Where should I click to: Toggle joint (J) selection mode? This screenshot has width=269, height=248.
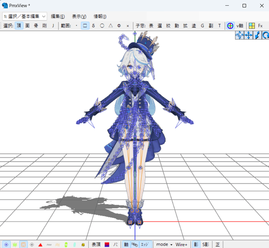pyautogui.click(x=53, y=26)
